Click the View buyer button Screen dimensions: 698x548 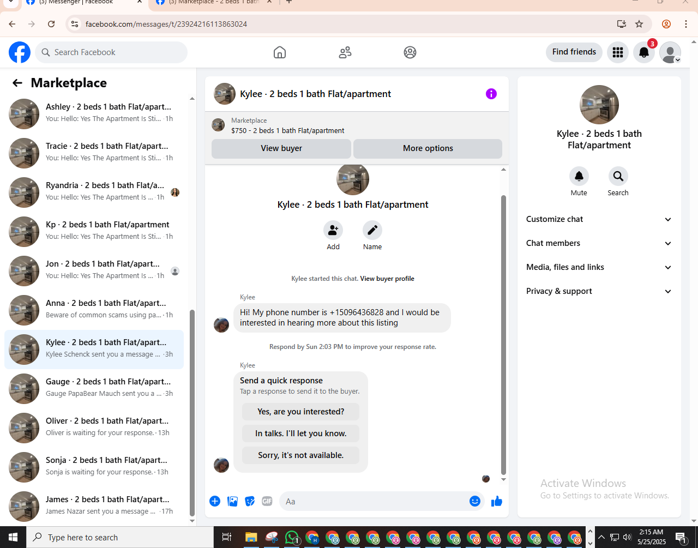(281, 148)
